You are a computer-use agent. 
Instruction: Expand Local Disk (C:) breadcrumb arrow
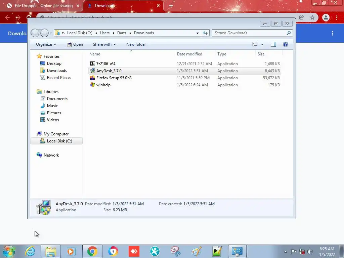[x=96, y=33]
